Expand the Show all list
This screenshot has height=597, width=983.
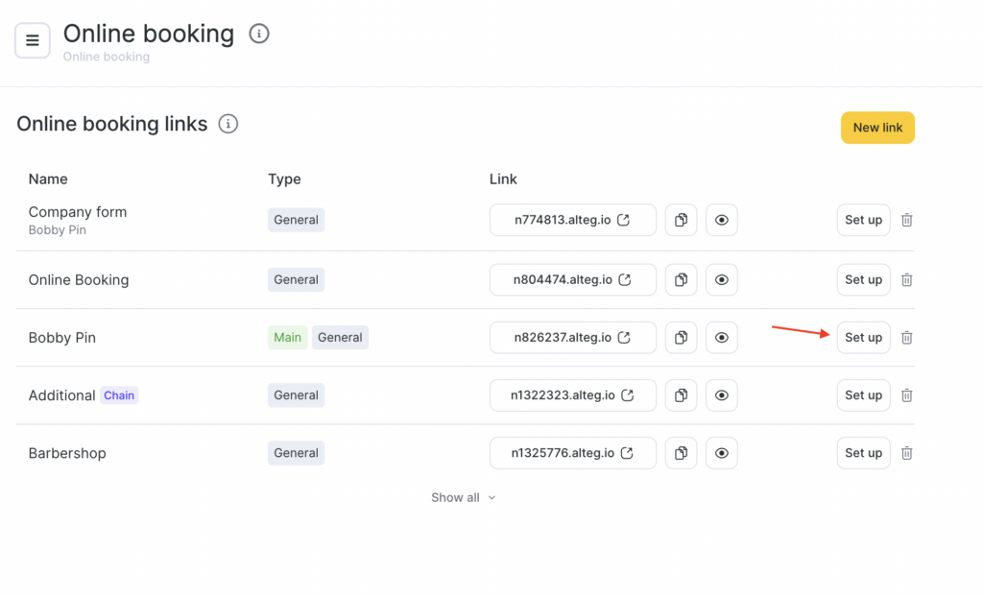click(x=463, y=497)
